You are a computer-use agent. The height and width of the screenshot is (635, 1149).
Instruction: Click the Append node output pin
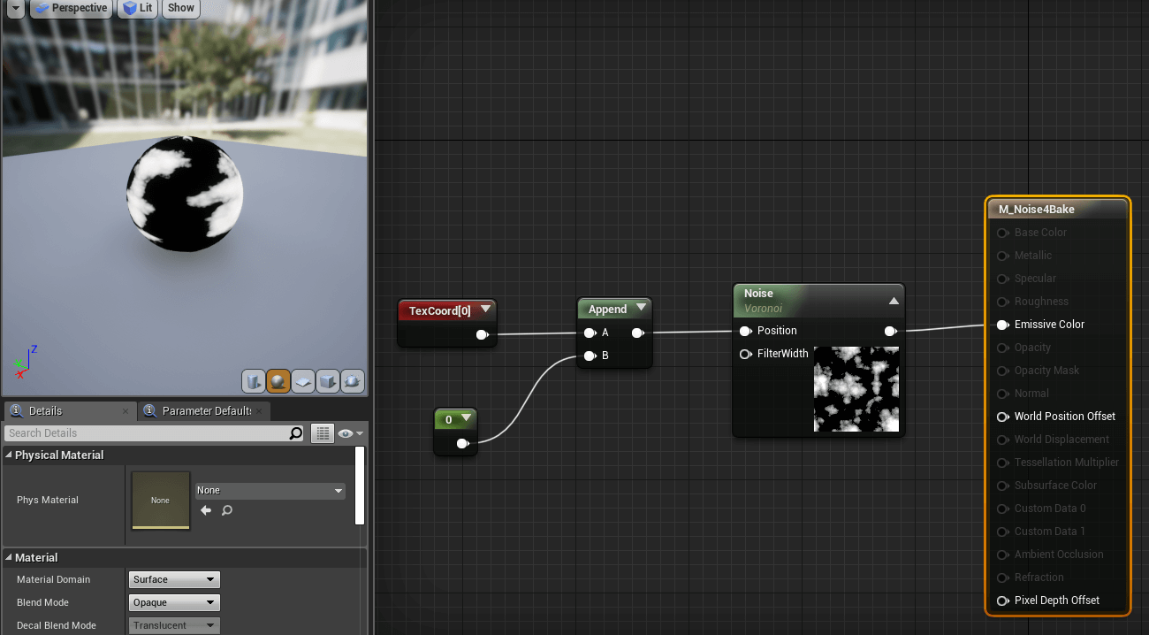(x=637, y=333)
